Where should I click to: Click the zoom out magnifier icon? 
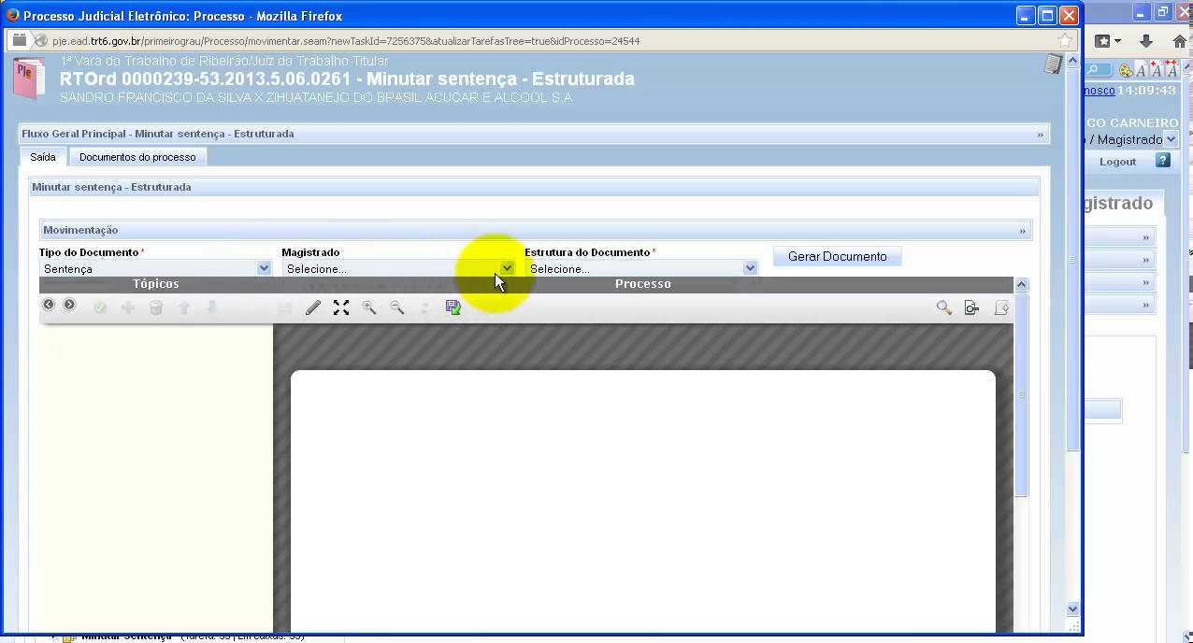pos(397,307)
